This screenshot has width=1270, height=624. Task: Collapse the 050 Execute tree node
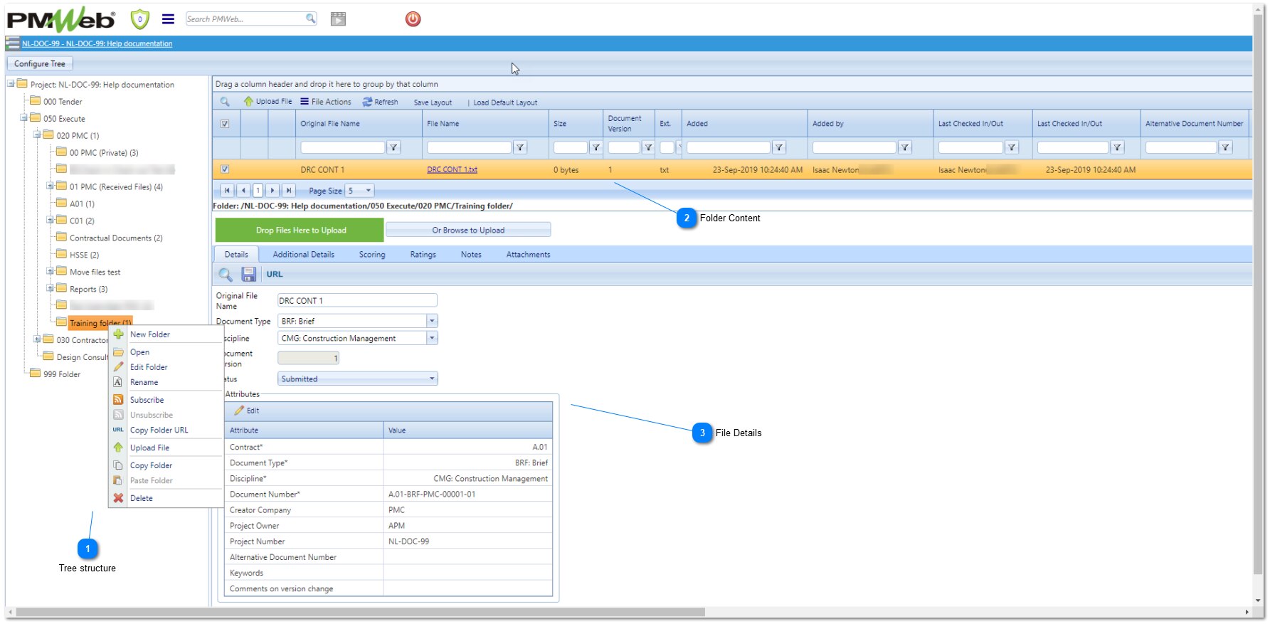(24, 118)
